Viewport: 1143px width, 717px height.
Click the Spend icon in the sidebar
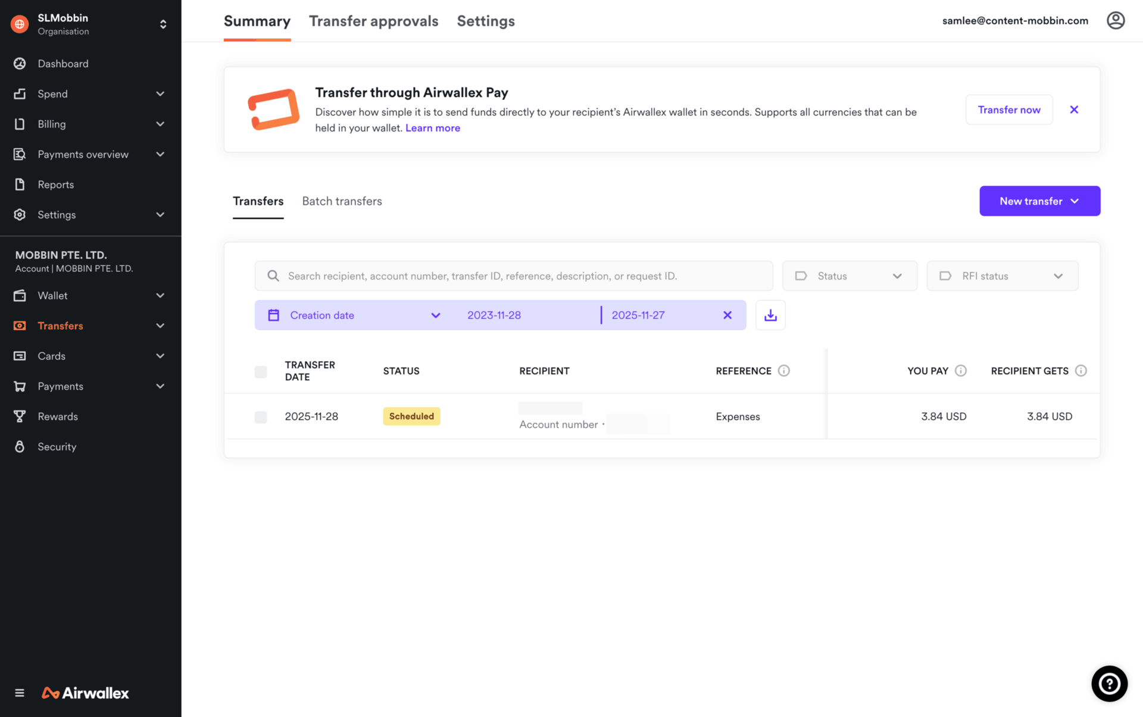point(20,94)
